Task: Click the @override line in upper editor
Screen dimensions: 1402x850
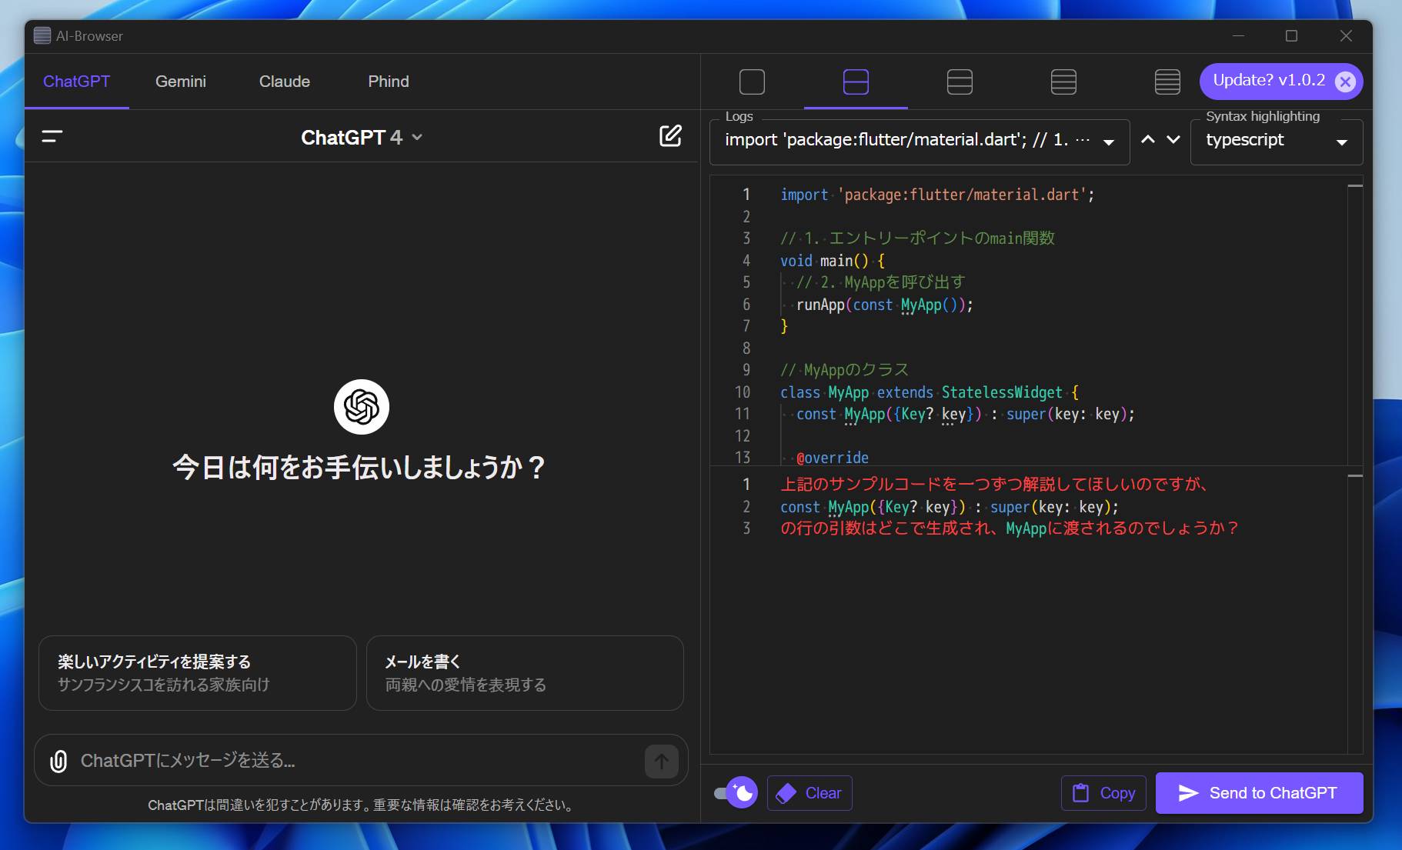Action: click(x=832, y=458)
